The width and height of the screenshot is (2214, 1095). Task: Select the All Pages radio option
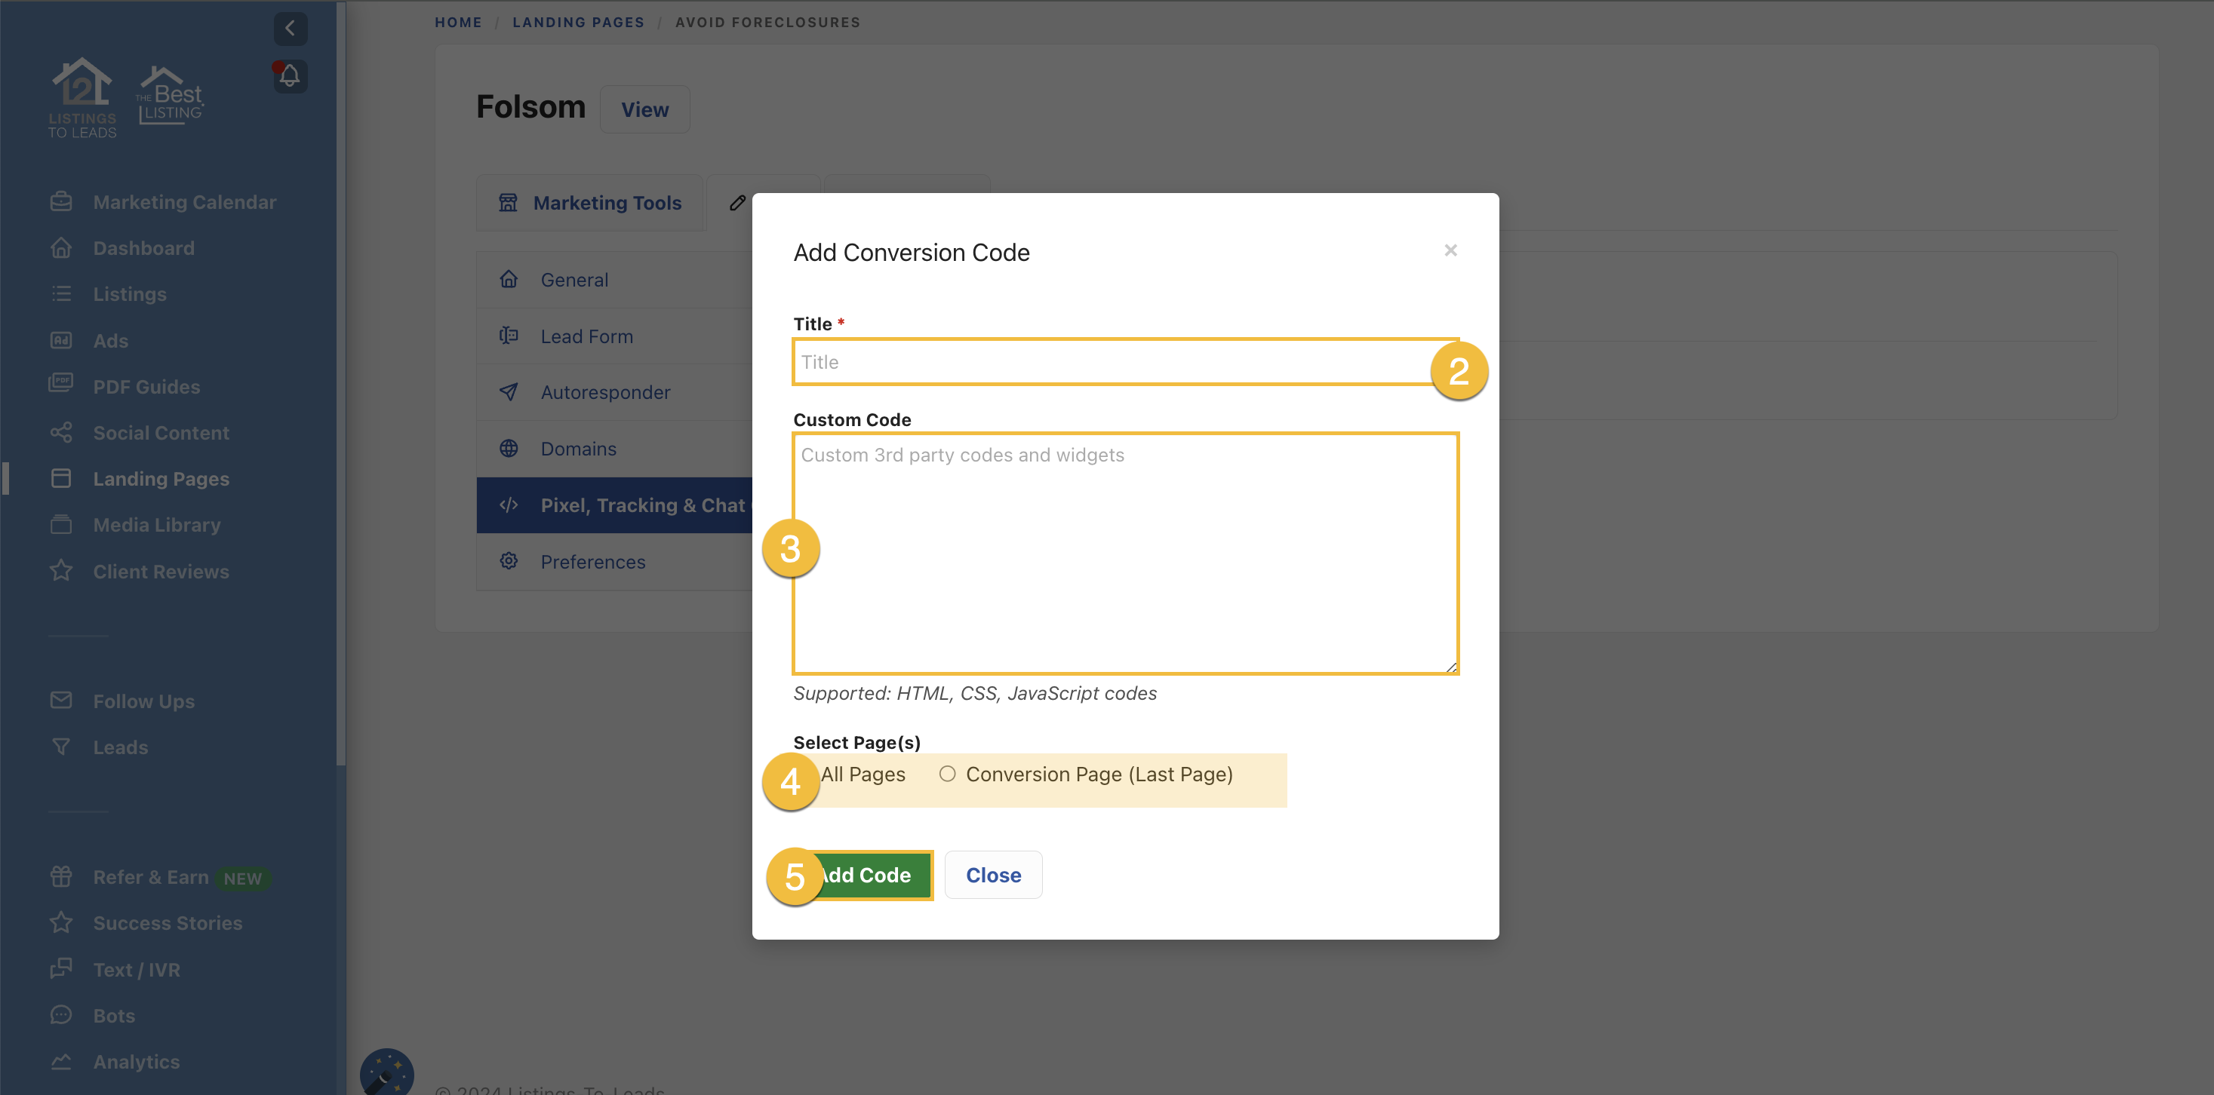(x=862, y=774)
